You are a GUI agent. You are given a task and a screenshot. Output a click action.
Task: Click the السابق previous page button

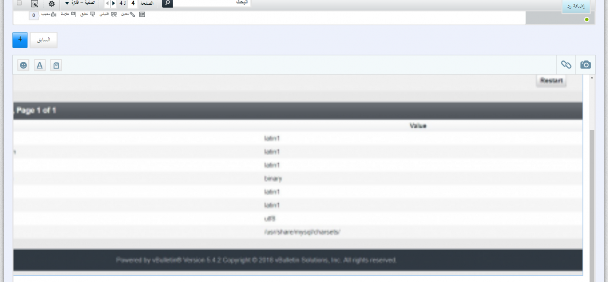coord(43,40)
